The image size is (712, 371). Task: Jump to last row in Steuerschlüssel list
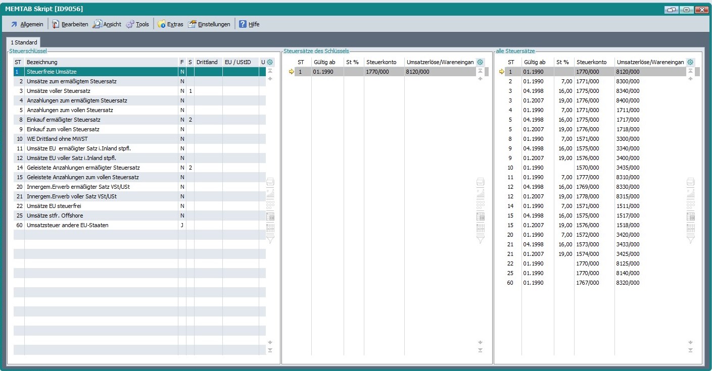tap(270, 350)
